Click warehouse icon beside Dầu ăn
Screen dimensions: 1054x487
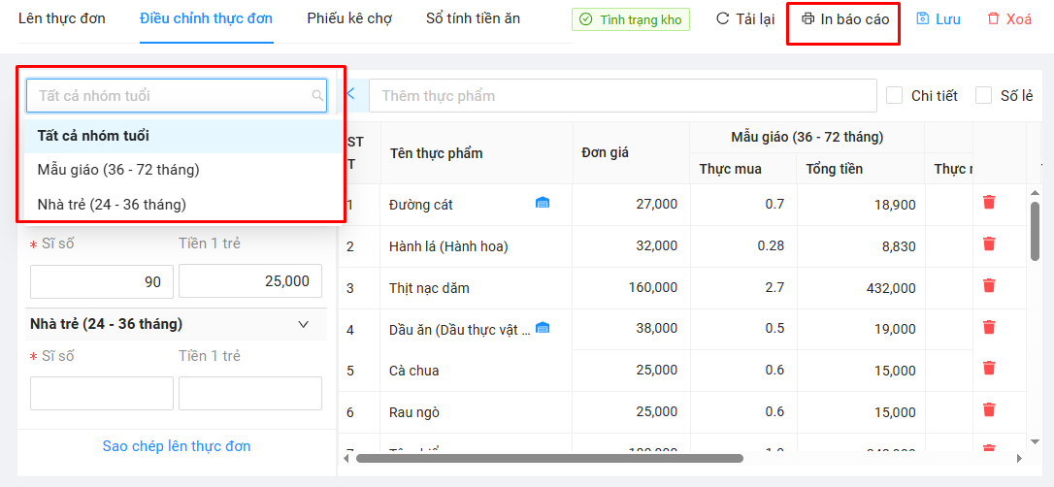pos(543,328)
